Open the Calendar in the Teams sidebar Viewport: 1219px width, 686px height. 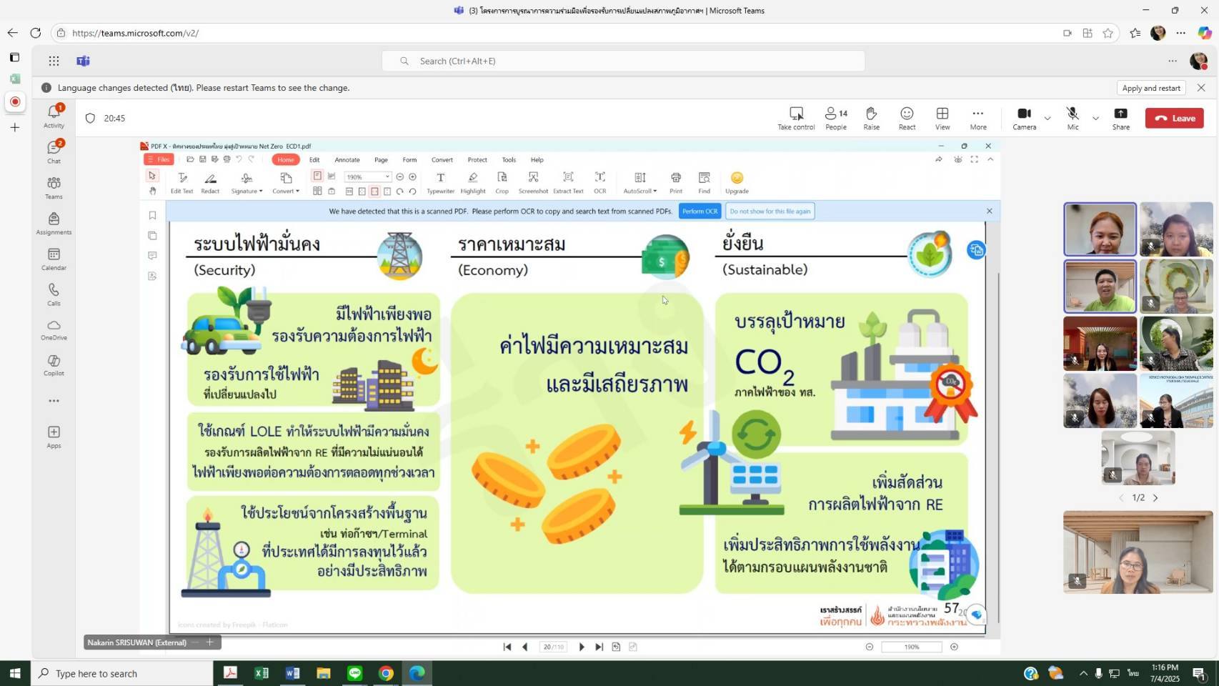pyautogui.click(x=54, y=259)
